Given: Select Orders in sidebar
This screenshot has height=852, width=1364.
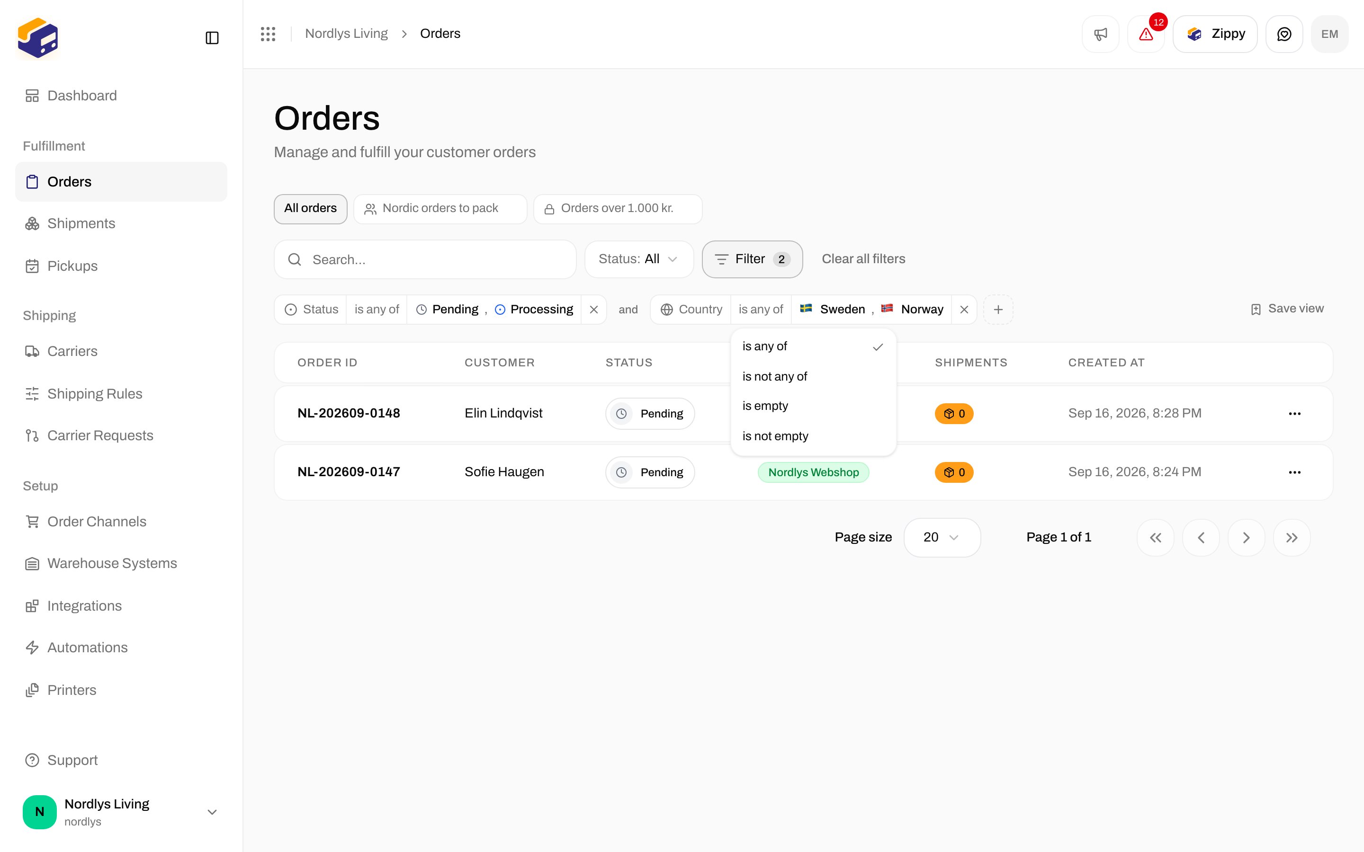Looking at the screenshot, I should click(x=121, y=181).
